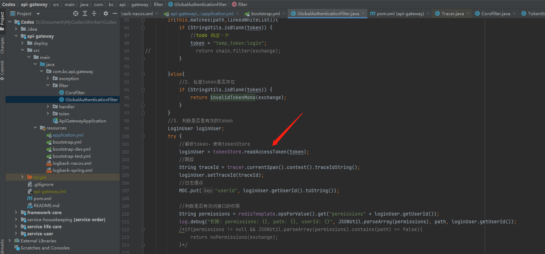Expand the .idea folder
The height and width of the screenshot is (254, 545).
16,29
